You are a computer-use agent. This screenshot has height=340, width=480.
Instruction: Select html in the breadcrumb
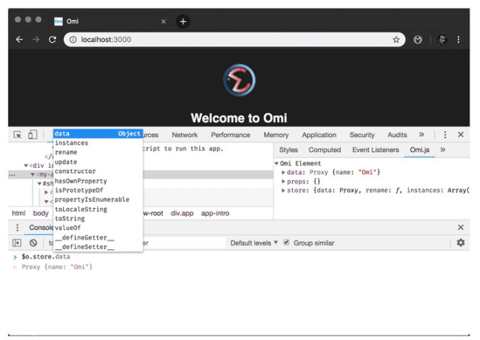[19, 213]
